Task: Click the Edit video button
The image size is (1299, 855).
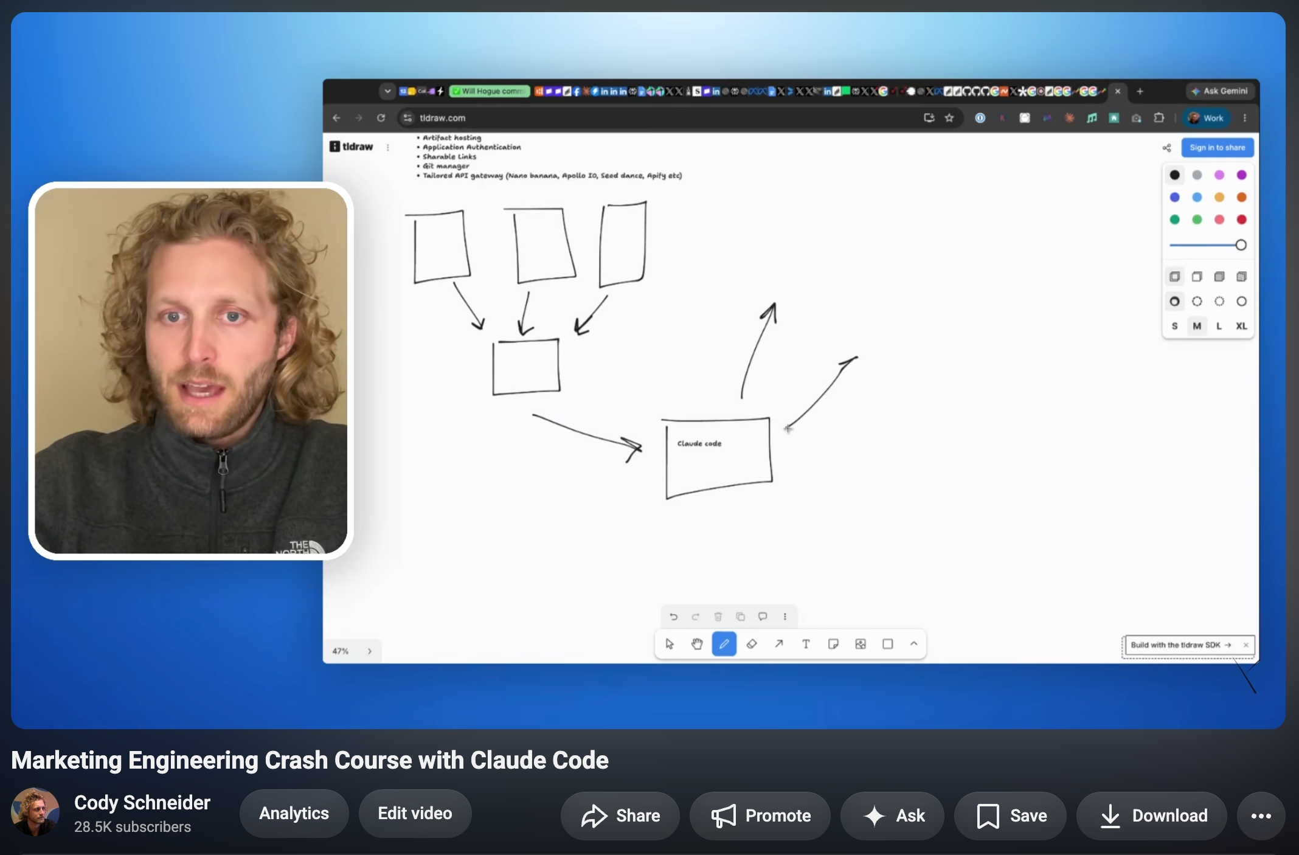Action: (415, 814)
